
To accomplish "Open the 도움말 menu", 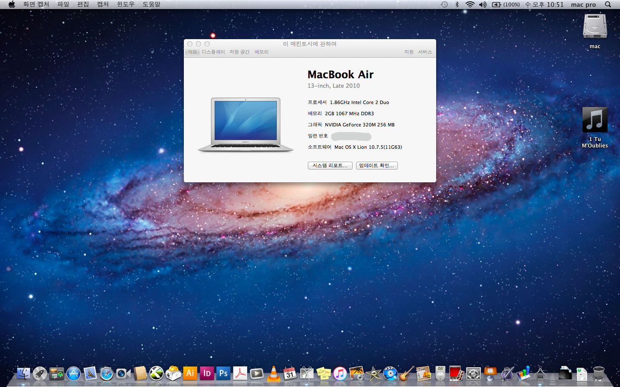I will [152, 4].
